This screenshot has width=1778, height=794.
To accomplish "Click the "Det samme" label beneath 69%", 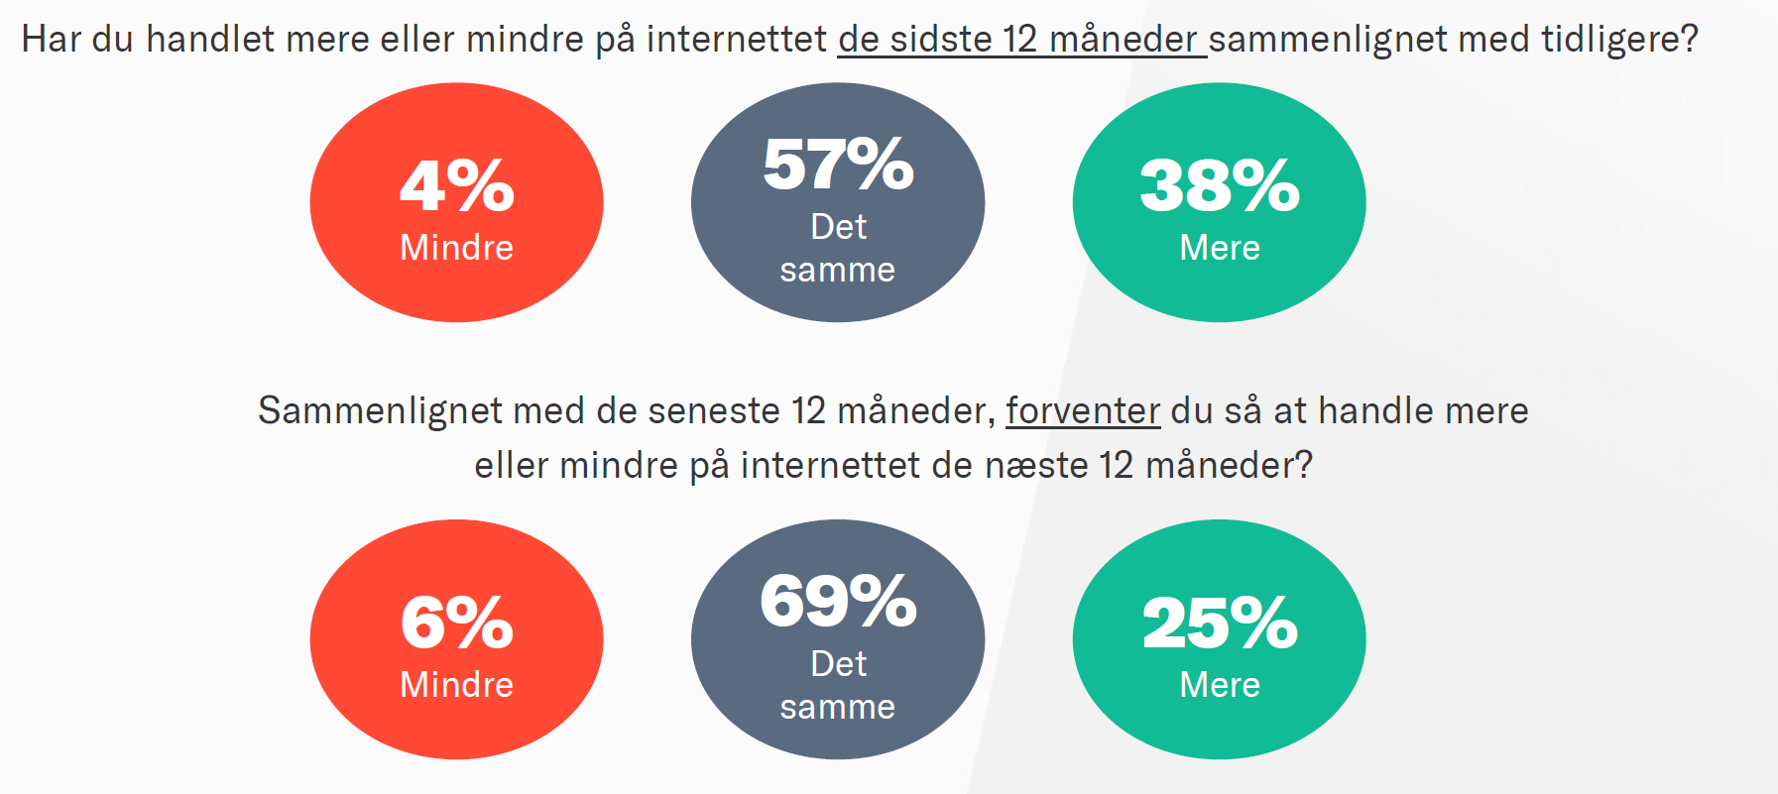I will tap(838, 686).
